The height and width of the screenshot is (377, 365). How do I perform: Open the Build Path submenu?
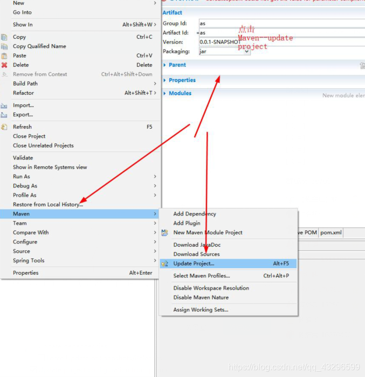click(155, 83)
